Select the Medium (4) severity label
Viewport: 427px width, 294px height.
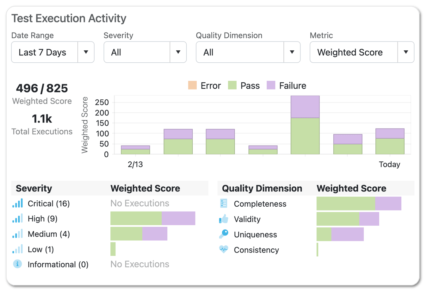click(49, 234)
